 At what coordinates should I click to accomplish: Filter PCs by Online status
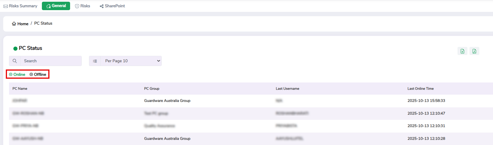[x=19, y=74]
